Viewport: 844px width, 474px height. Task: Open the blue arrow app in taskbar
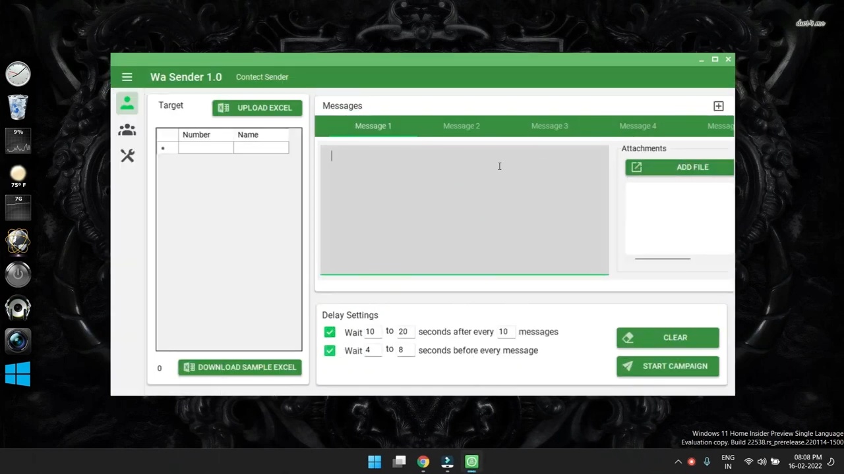(x=447, y=461)
